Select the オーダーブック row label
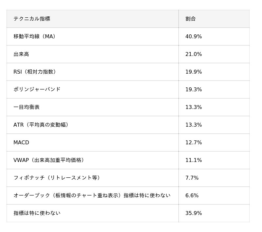 tap(92, 195)
